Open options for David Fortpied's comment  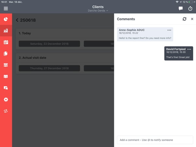(189, 49)
